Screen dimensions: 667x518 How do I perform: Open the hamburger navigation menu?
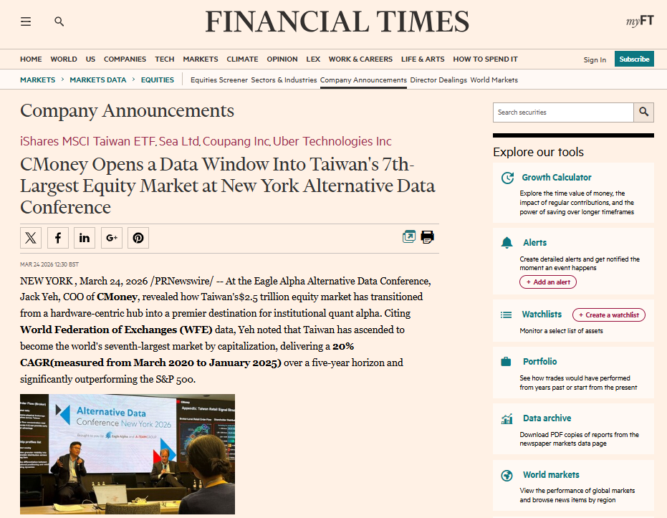tap(26, 21)
